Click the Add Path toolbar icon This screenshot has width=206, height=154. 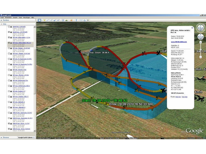coord(51,20)
